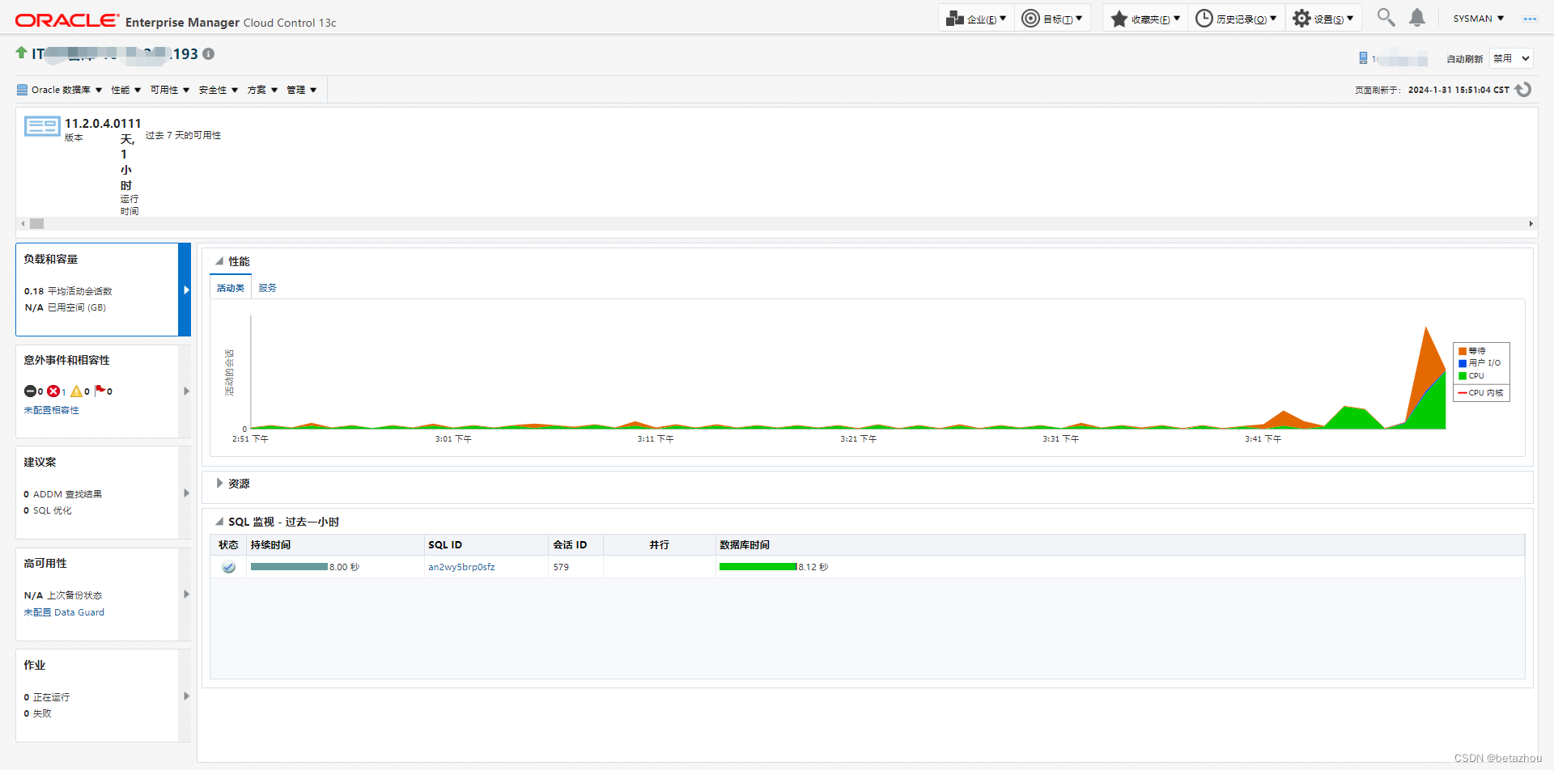Click the 0 失败 jobs entry
1554x770 pixels.
[37, 713]
